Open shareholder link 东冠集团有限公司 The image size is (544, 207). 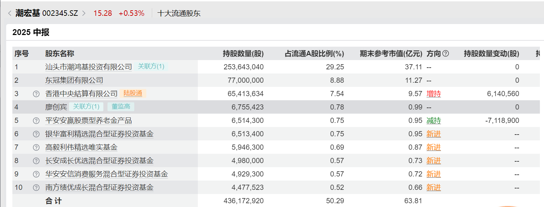click(74, 80)
